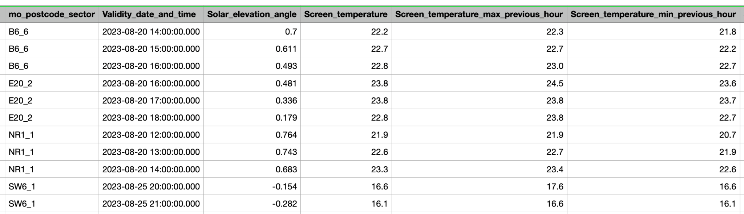The image size is (744, 214).
Task: Click the max temperature cell showing 17.6
Action: click(x=479, y=186)
